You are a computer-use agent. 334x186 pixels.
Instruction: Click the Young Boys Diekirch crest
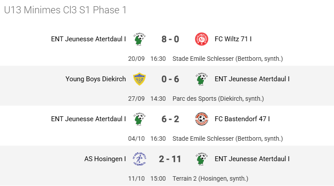139,79
